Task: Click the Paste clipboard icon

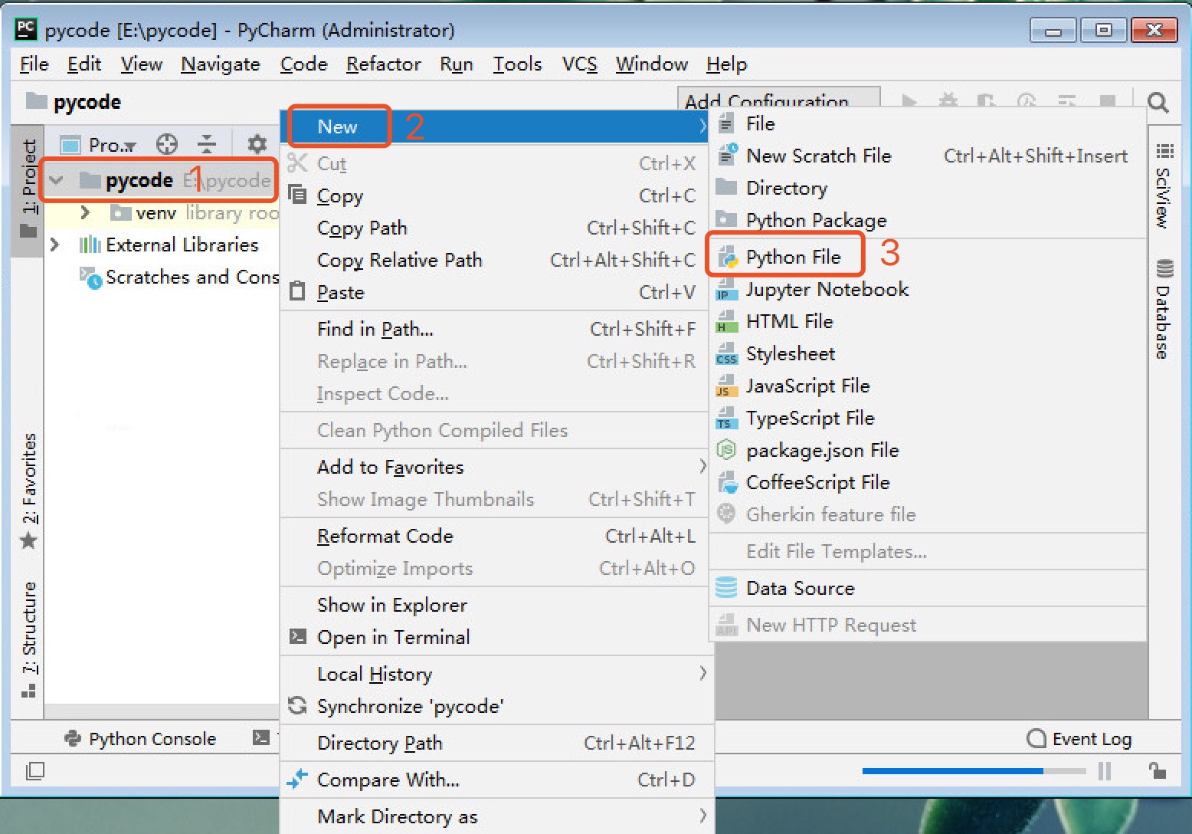Action: point(297,291)
